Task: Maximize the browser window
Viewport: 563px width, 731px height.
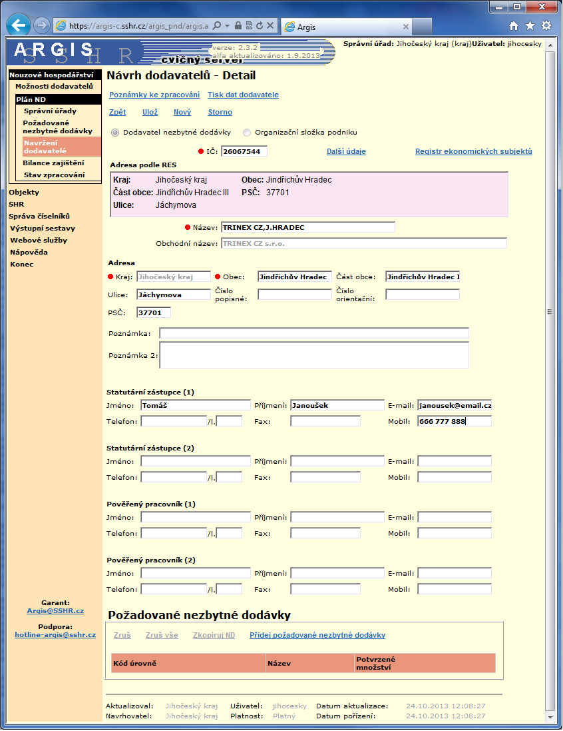Action: pyautogui.click(x=517, y=7)
